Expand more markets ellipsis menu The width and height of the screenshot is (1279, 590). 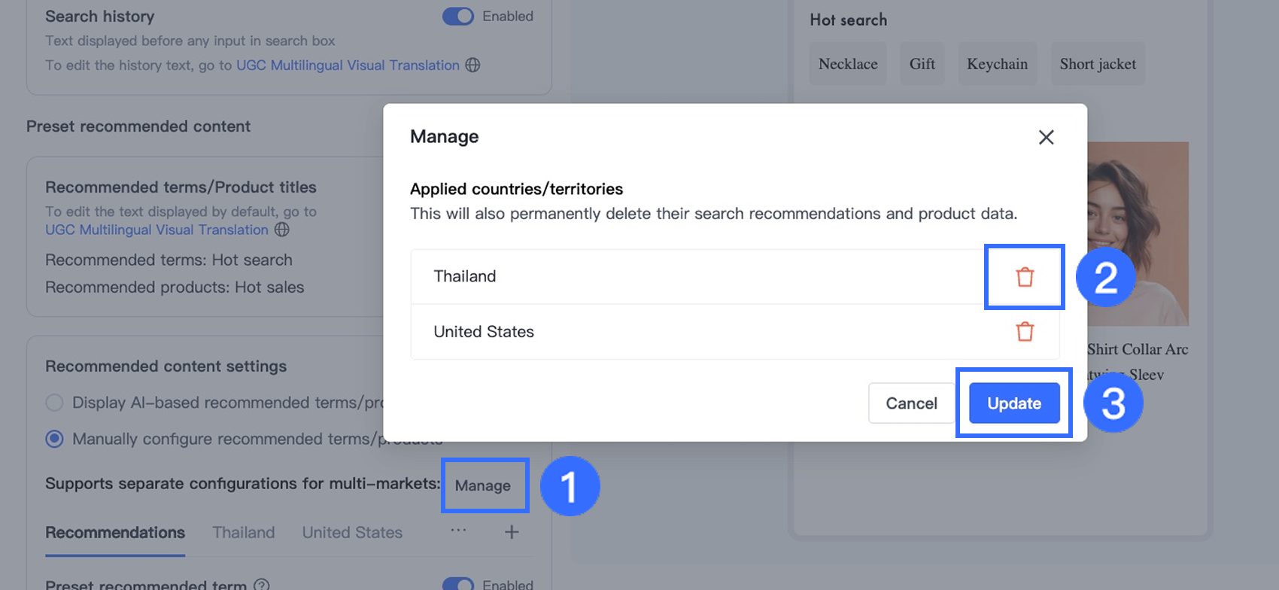458,531
